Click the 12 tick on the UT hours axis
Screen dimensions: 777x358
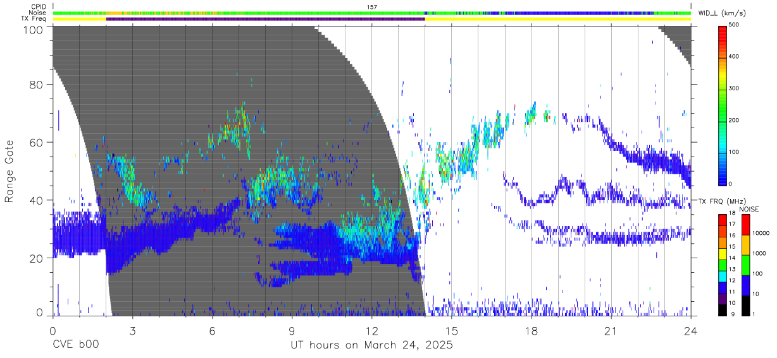click(372, 330)
